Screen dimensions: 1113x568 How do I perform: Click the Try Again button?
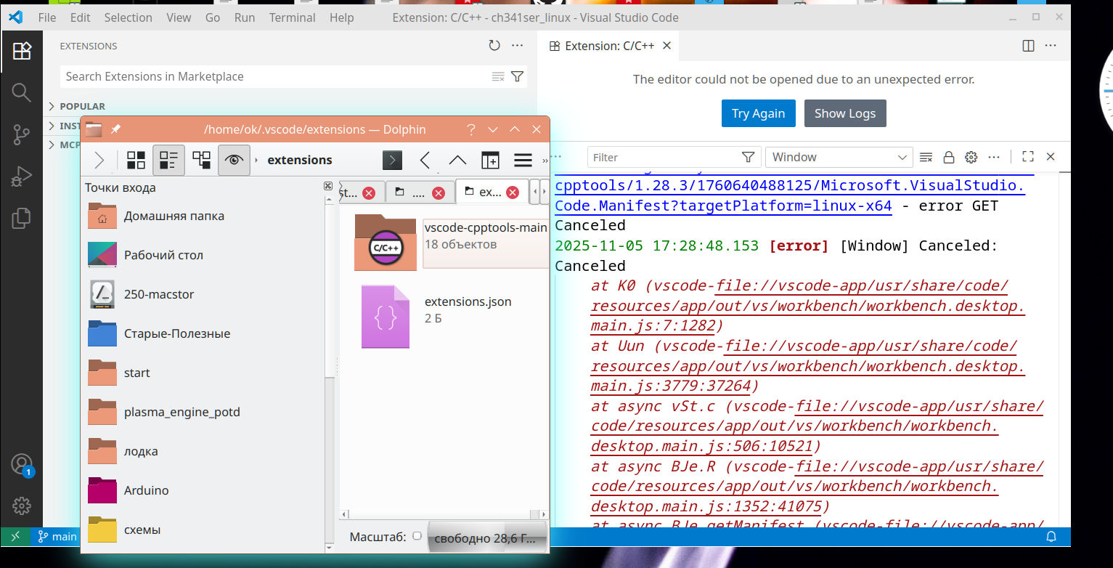(x=758, y=113)
